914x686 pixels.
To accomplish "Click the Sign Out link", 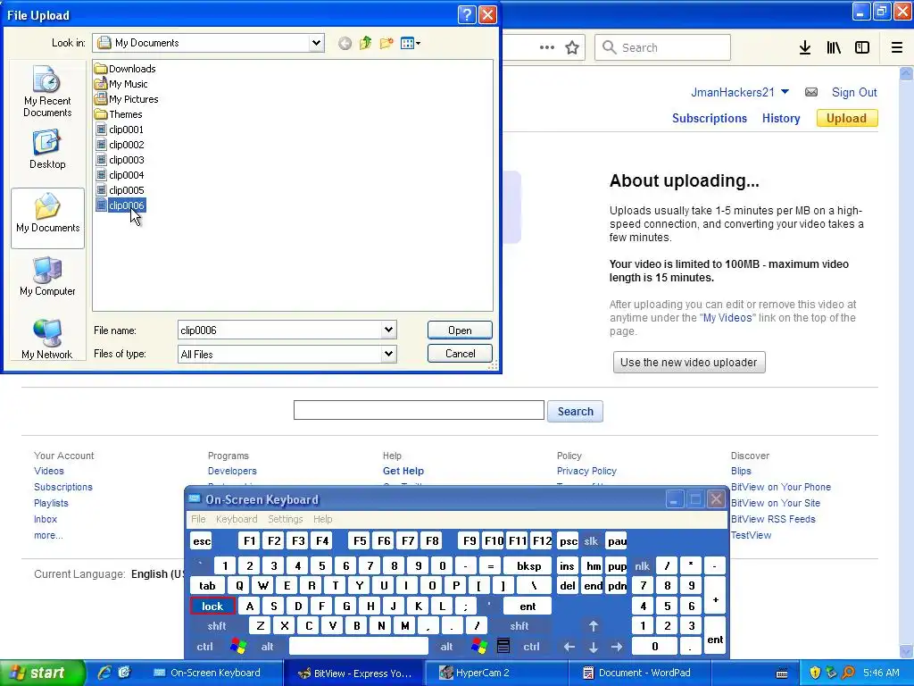I will [854, 92].
